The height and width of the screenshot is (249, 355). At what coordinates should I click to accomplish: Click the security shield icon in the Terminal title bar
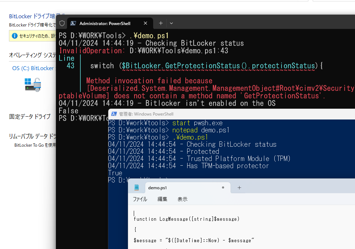pos(62,23)
